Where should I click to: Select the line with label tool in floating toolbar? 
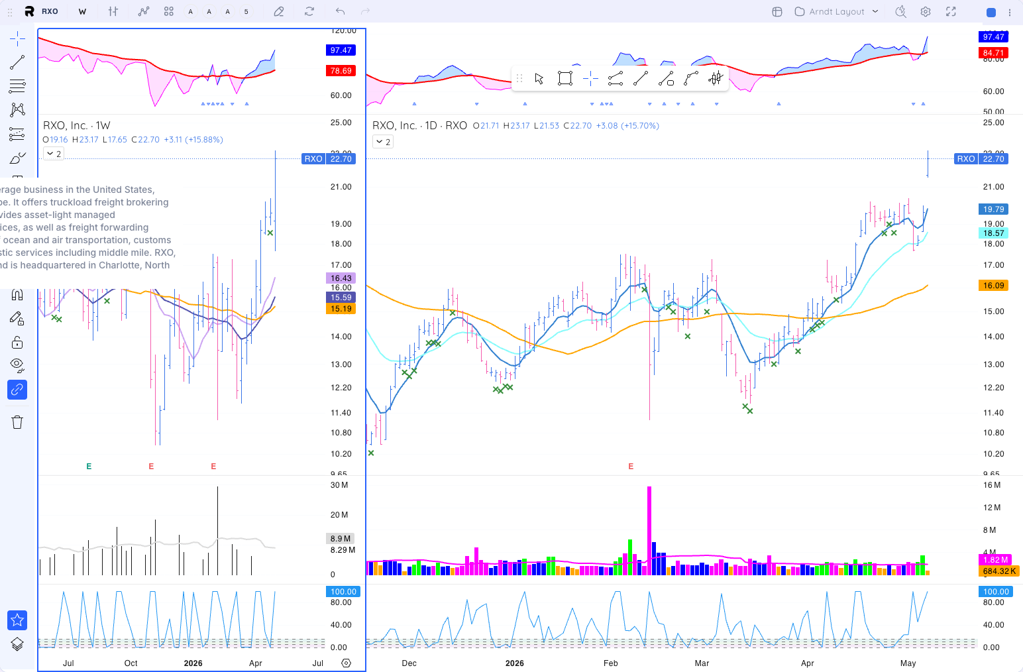coord(666,79)
